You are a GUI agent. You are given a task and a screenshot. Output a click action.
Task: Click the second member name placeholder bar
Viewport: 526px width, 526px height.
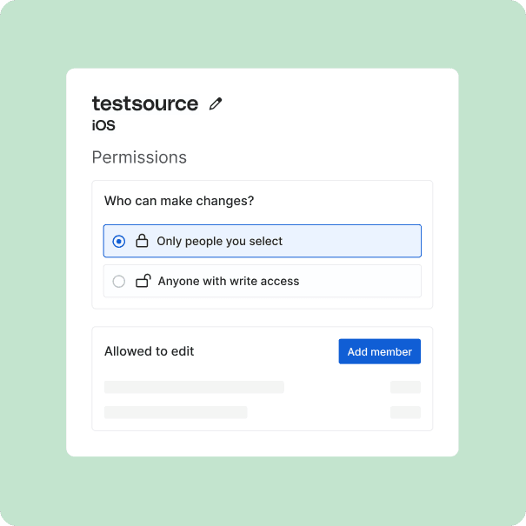click(176, 412)
